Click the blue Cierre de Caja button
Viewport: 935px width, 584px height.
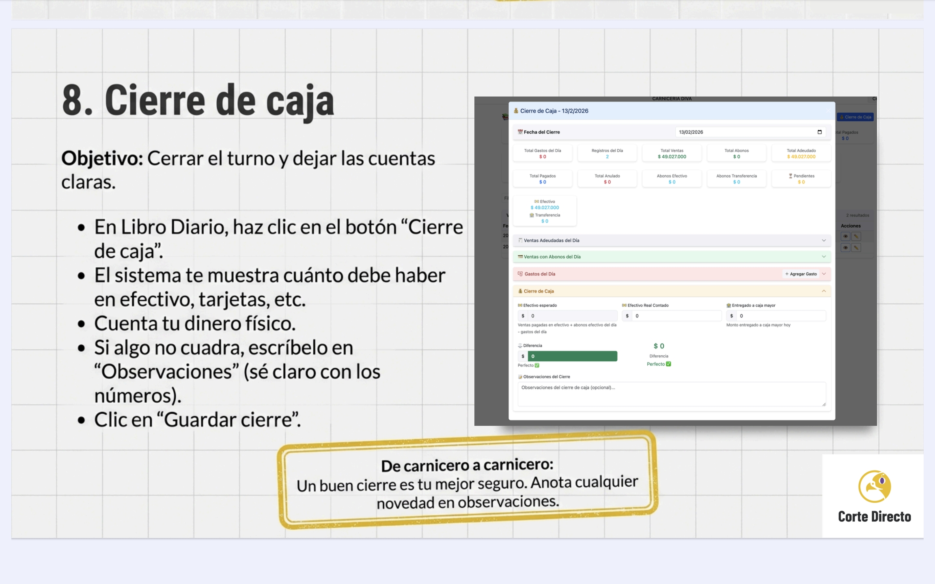[855, 117]
